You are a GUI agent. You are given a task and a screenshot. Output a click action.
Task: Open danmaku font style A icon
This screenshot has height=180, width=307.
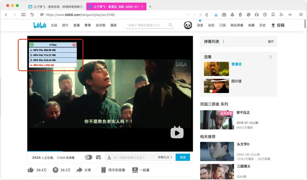[109, 157]
